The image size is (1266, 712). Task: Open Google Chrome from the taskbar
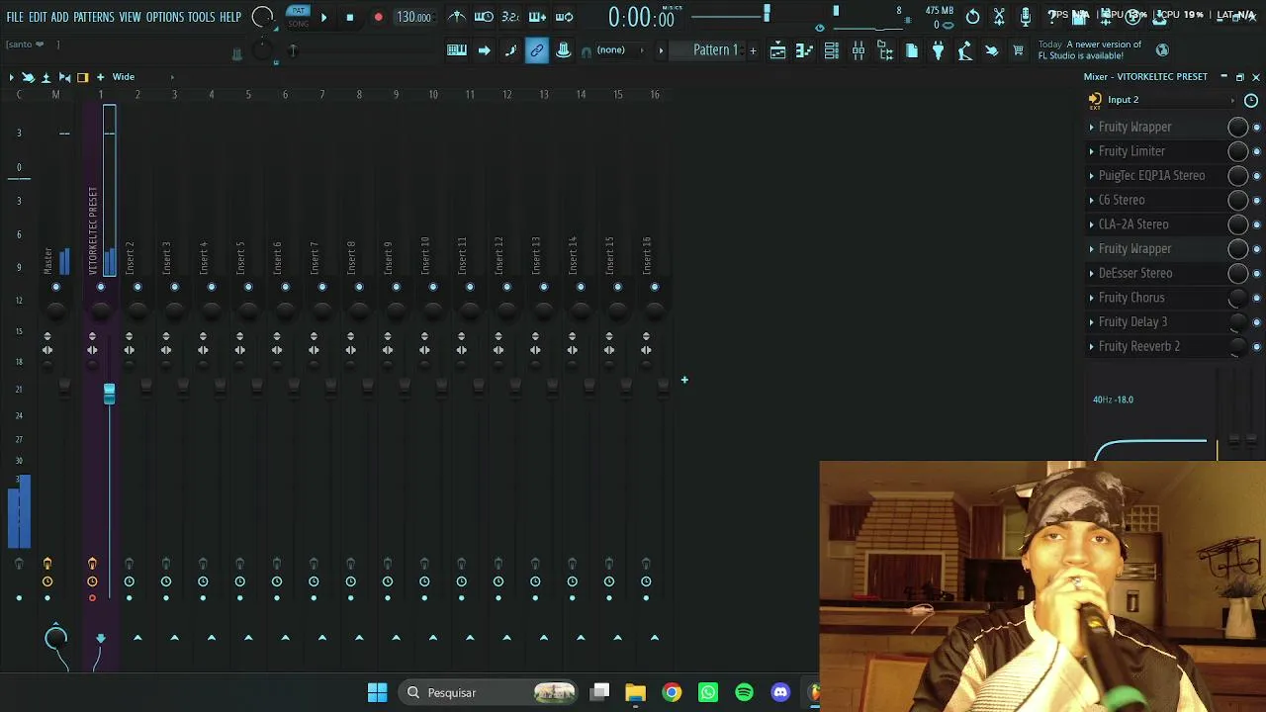pos(672,692)
